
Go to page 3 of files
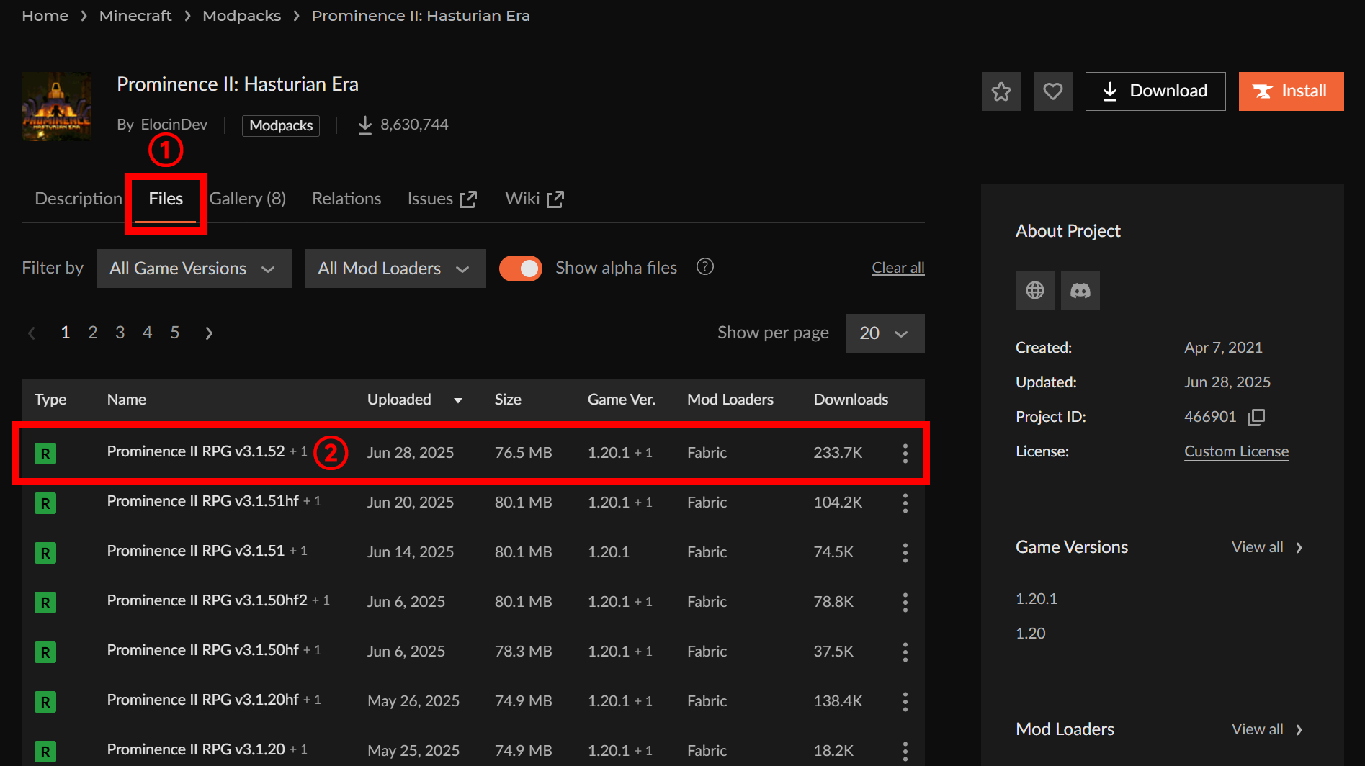point(120,333)
